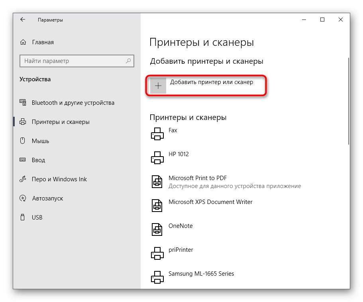Click the priPrinter device icon

pyautogui.click(x=157, y=253)
